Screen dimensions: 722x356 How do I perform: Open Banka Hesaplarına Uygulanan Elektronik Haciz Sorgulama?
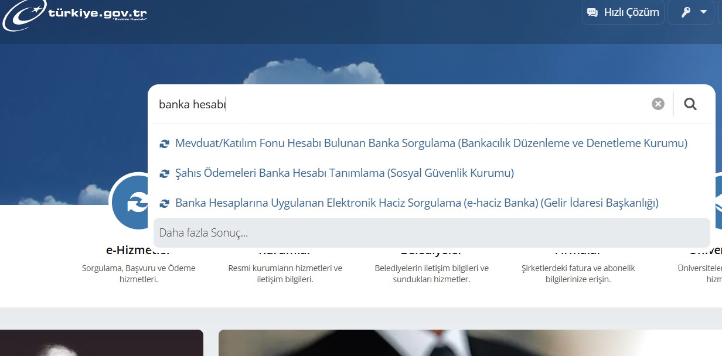417,203
